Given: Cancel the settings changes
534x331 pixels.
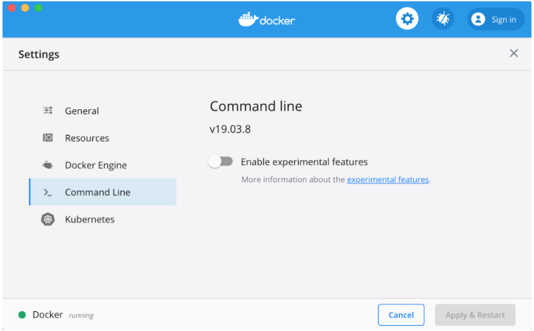Looking at the screenshot, I should (x=401, y=315).
